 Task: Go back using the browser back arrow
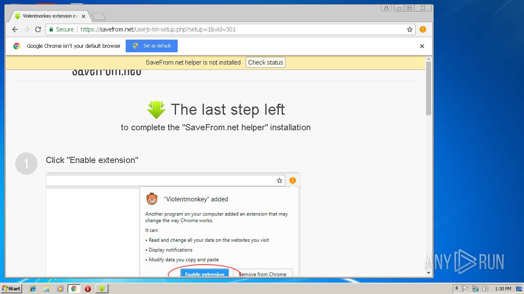pyautogui.click(x=15, y=29)
